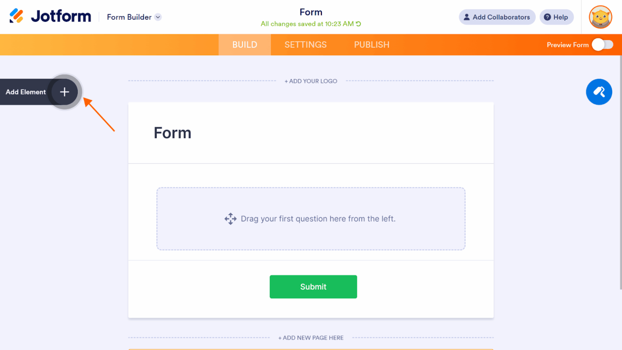Click ADD YOUR LOGO
Image resolution: width=622 pixels, height=350 pixels.
click(311, 81)
